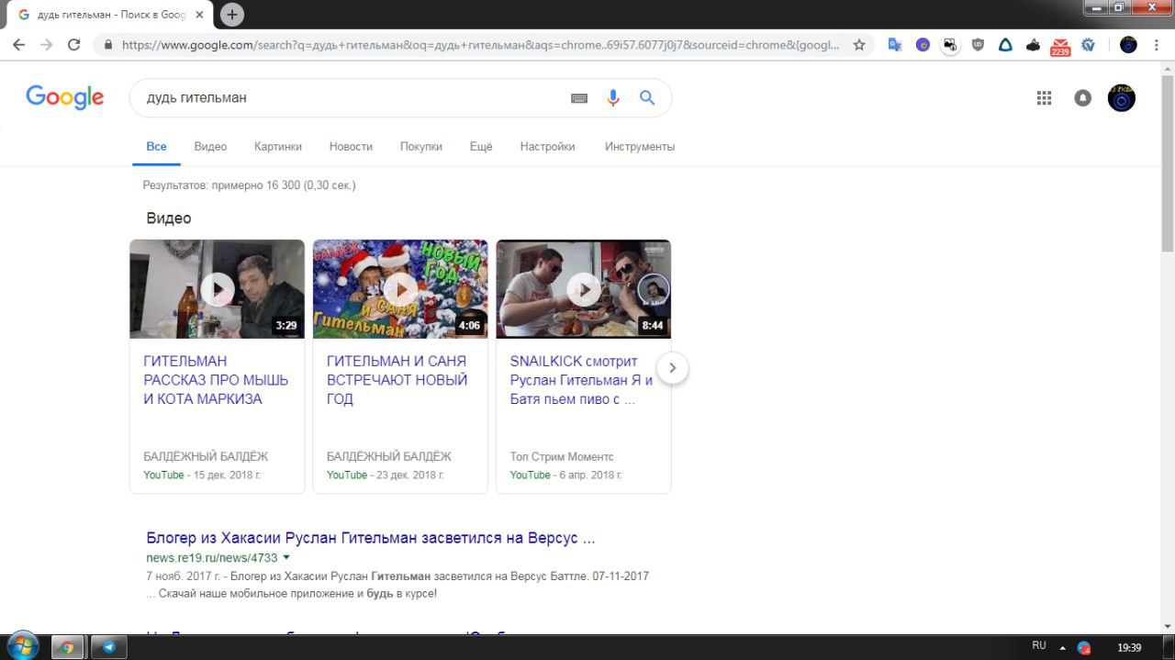Click the Google logo
The height and width of the screenshot is (660, 1175).
coord(65,96)
